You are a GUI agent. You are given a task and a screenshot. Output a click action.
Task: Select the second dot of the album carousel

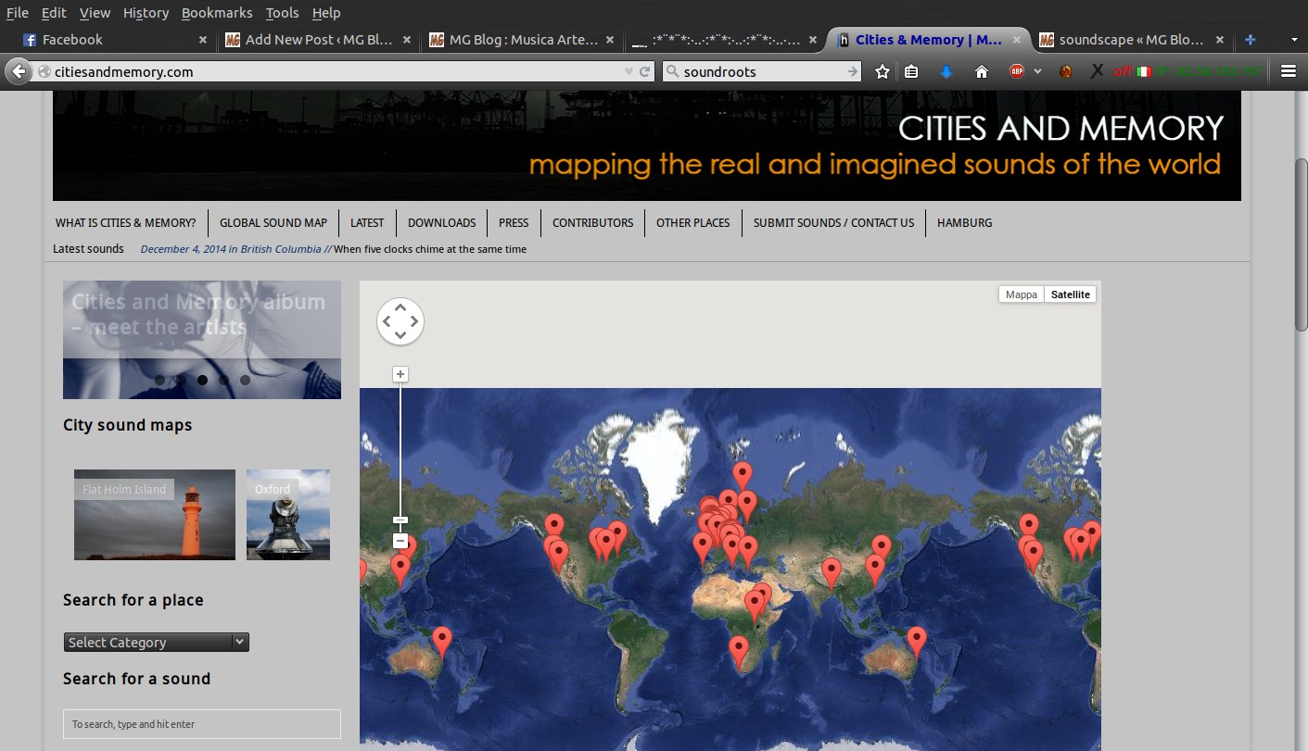point(182,380)
